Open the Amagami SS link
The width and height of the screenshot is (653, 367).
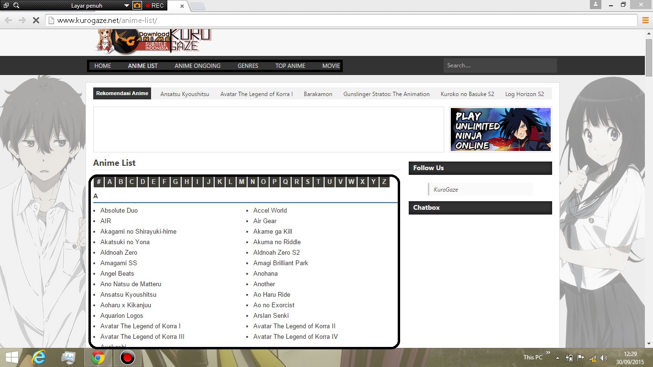[119, 263]
